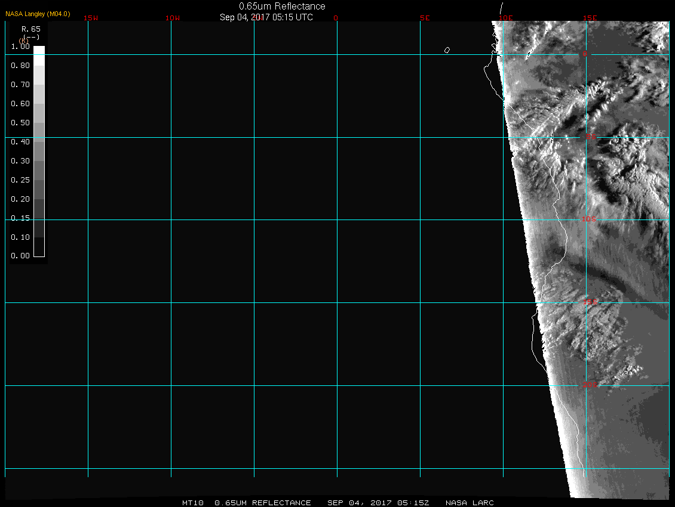Click the 5S latitude label
The height and width of the screenshot is (507, 675).
click(x=590, y=138)
